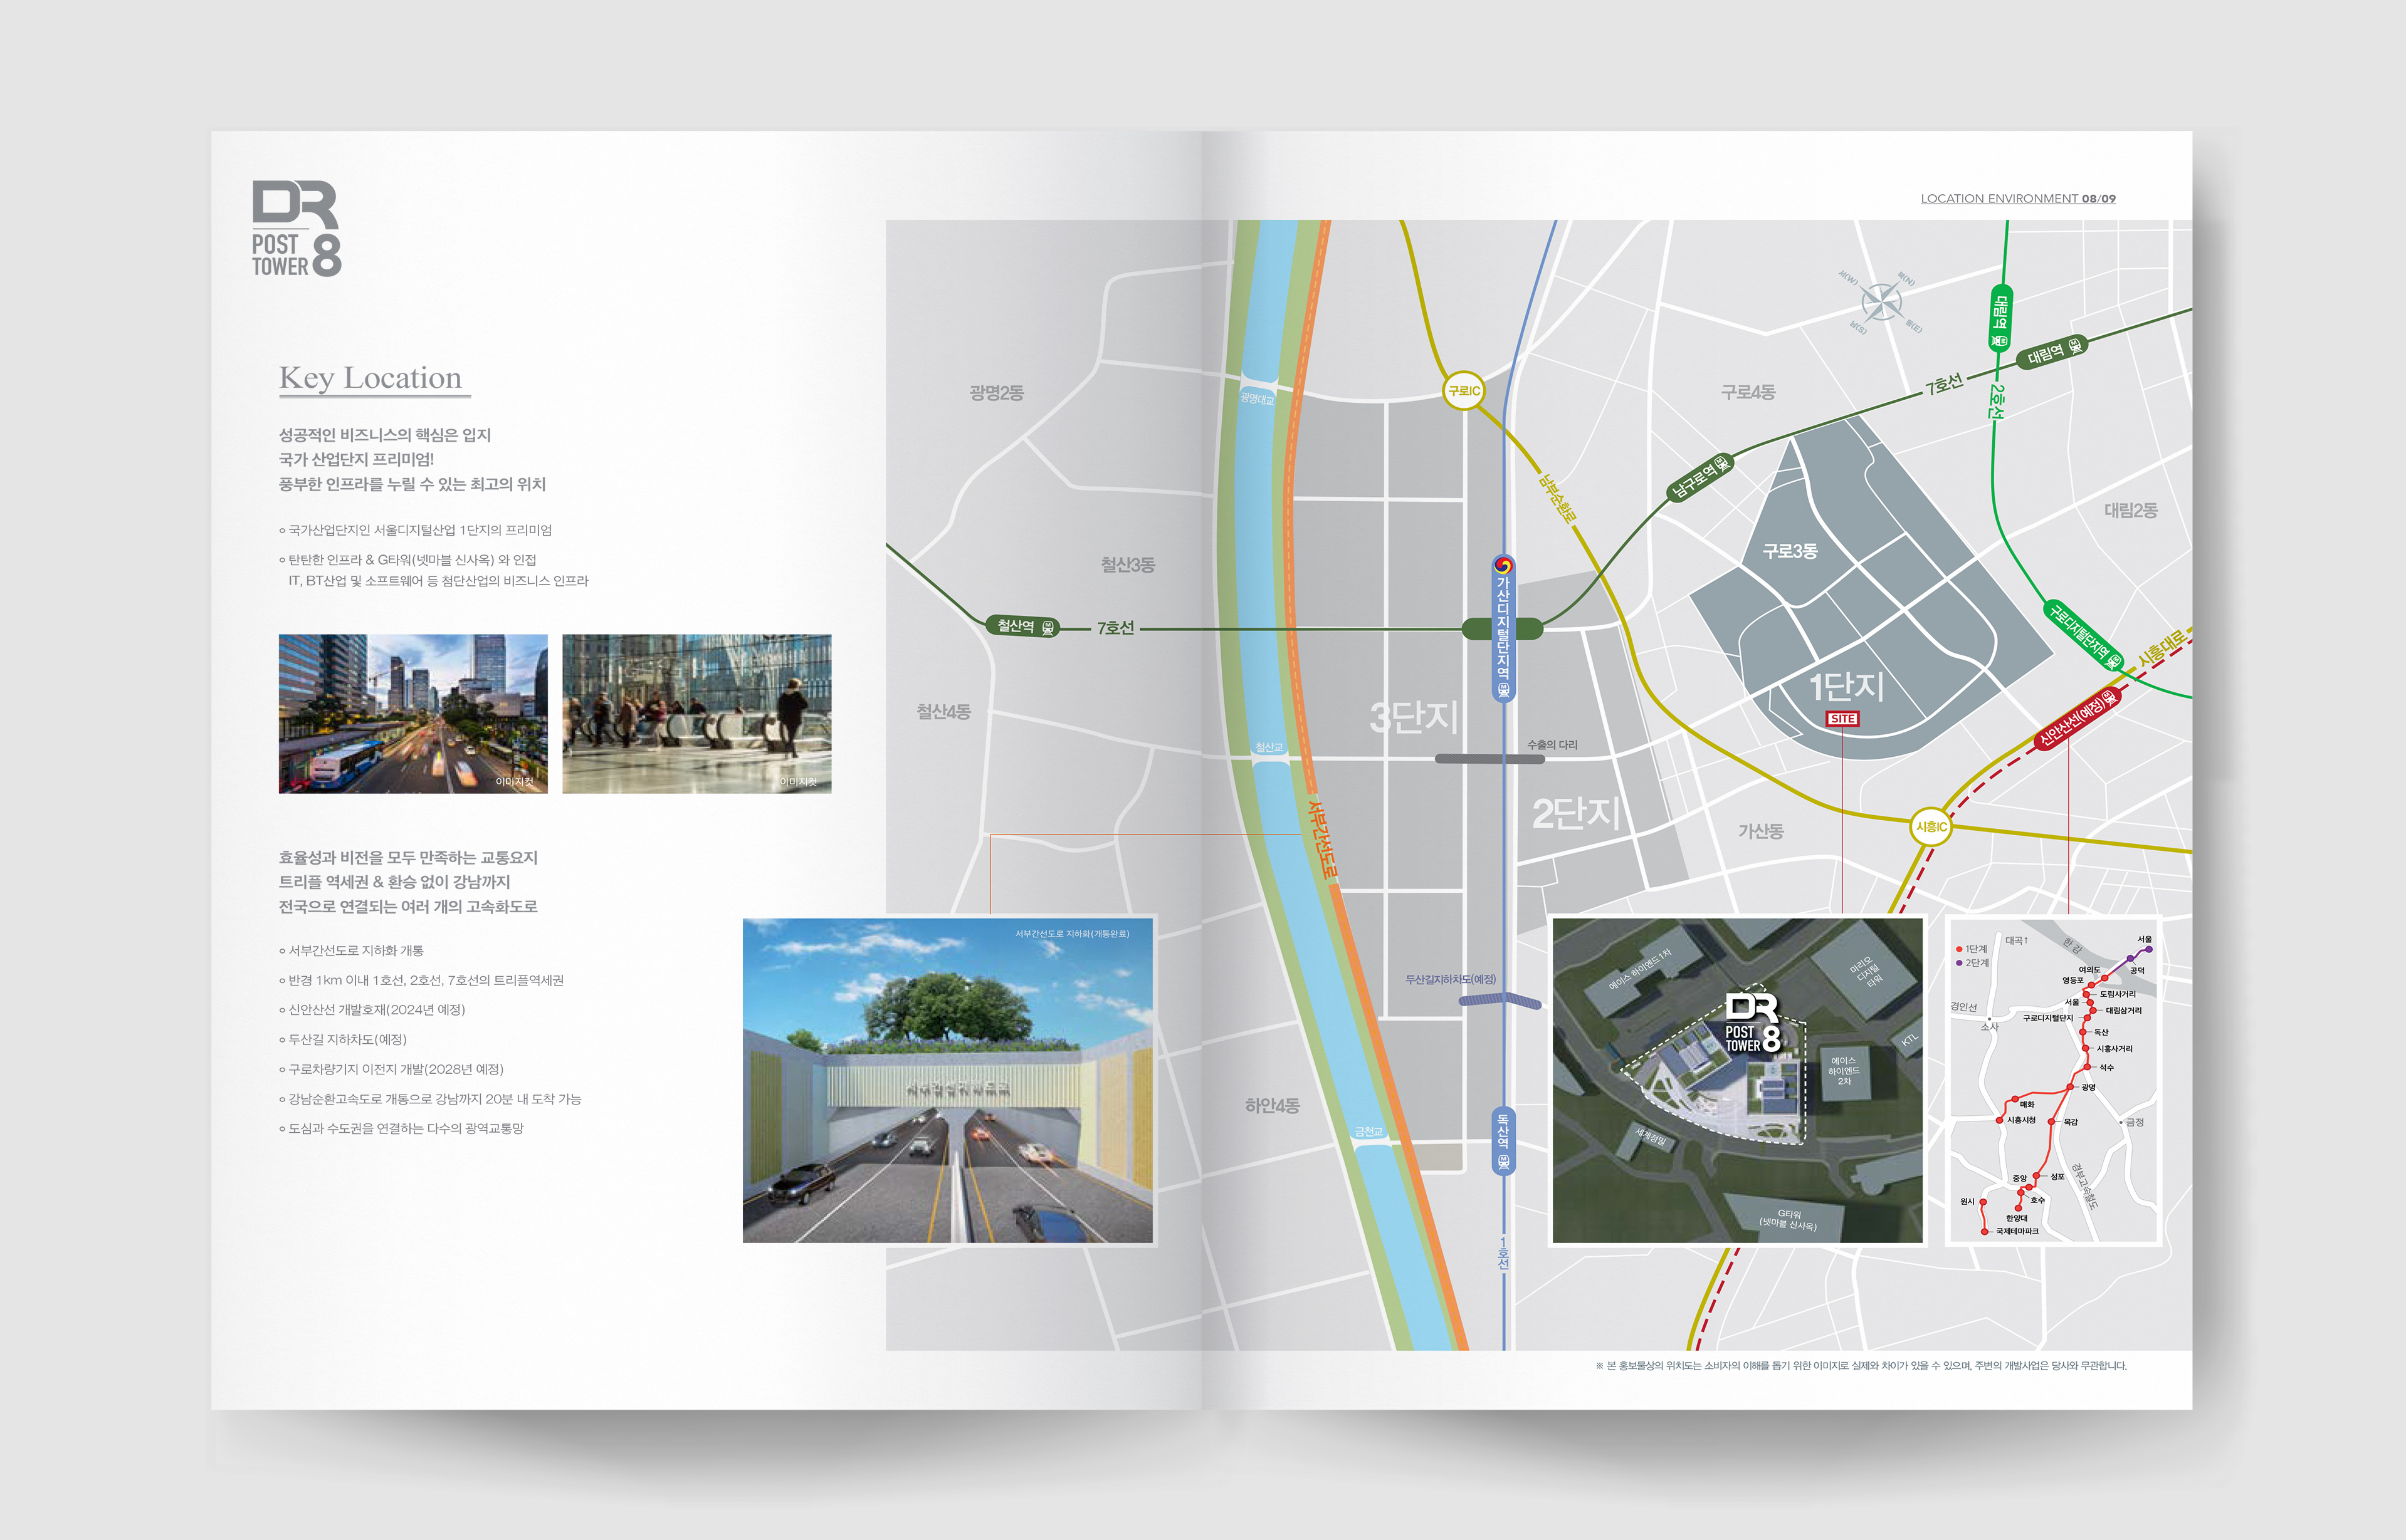The height and width of the screenshot is (1540, 2406).
Task: Click the 구로3동 district label
Action: click(1790, 550)
